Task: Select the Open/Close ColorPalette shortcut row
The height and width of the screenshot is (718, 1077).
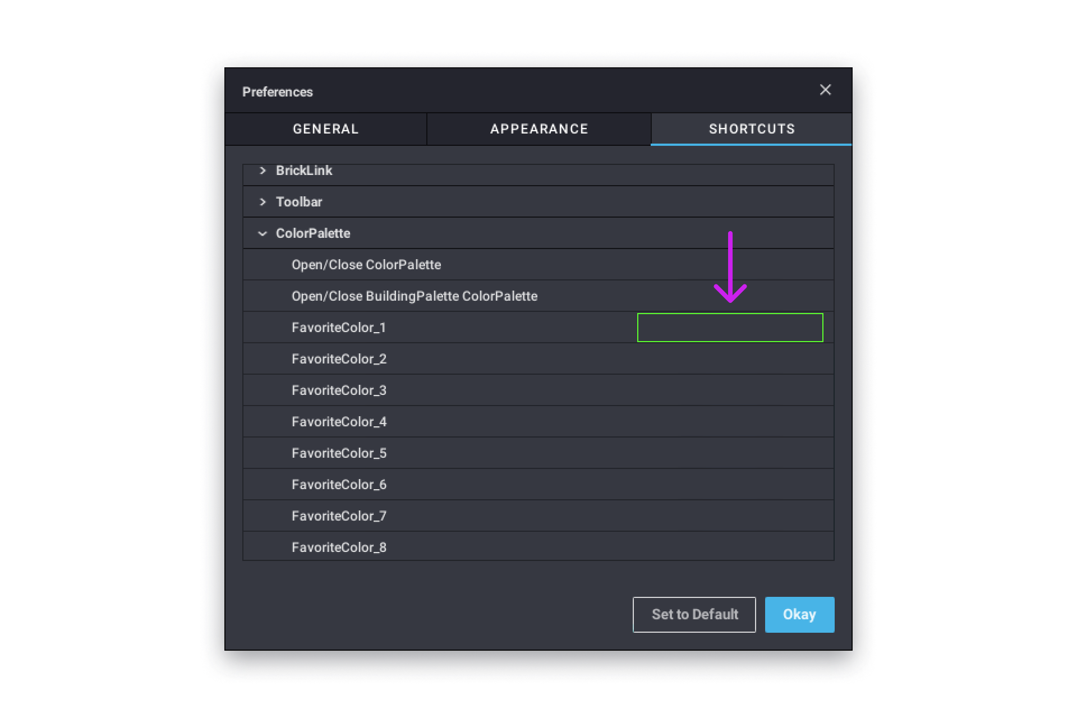Action: (537, 264)
